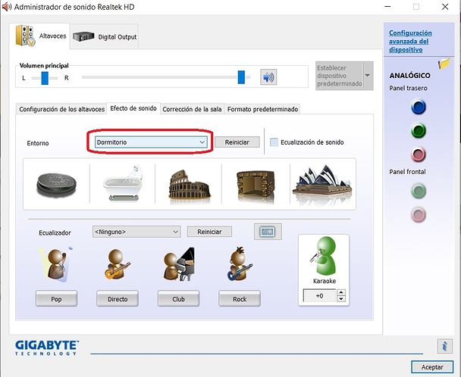Click the Aceptar button
This screenshot has height=377, width=461.
(x=432, y=367)
